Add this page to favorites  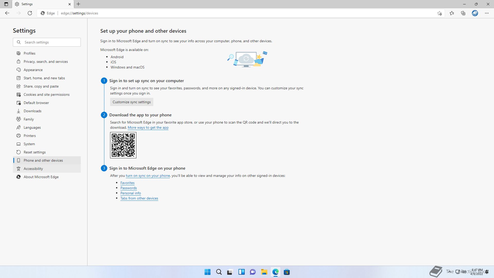point(439,13)
